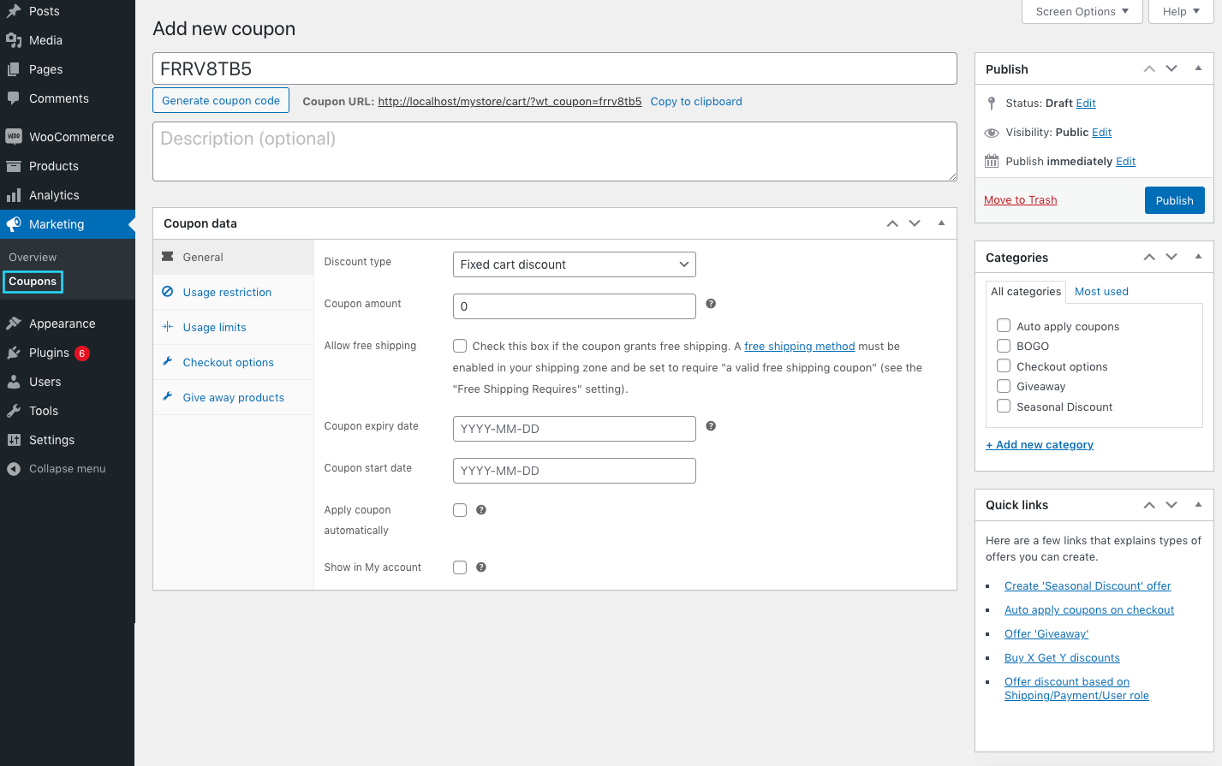The height and width of the screenshot is (766, 1222).
Task: Move Categories panel up
Action: (1149, 257)
